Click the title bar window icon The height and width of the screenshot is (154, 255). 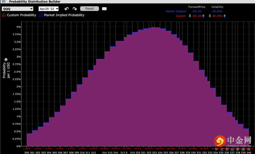(x=4, y=2)
